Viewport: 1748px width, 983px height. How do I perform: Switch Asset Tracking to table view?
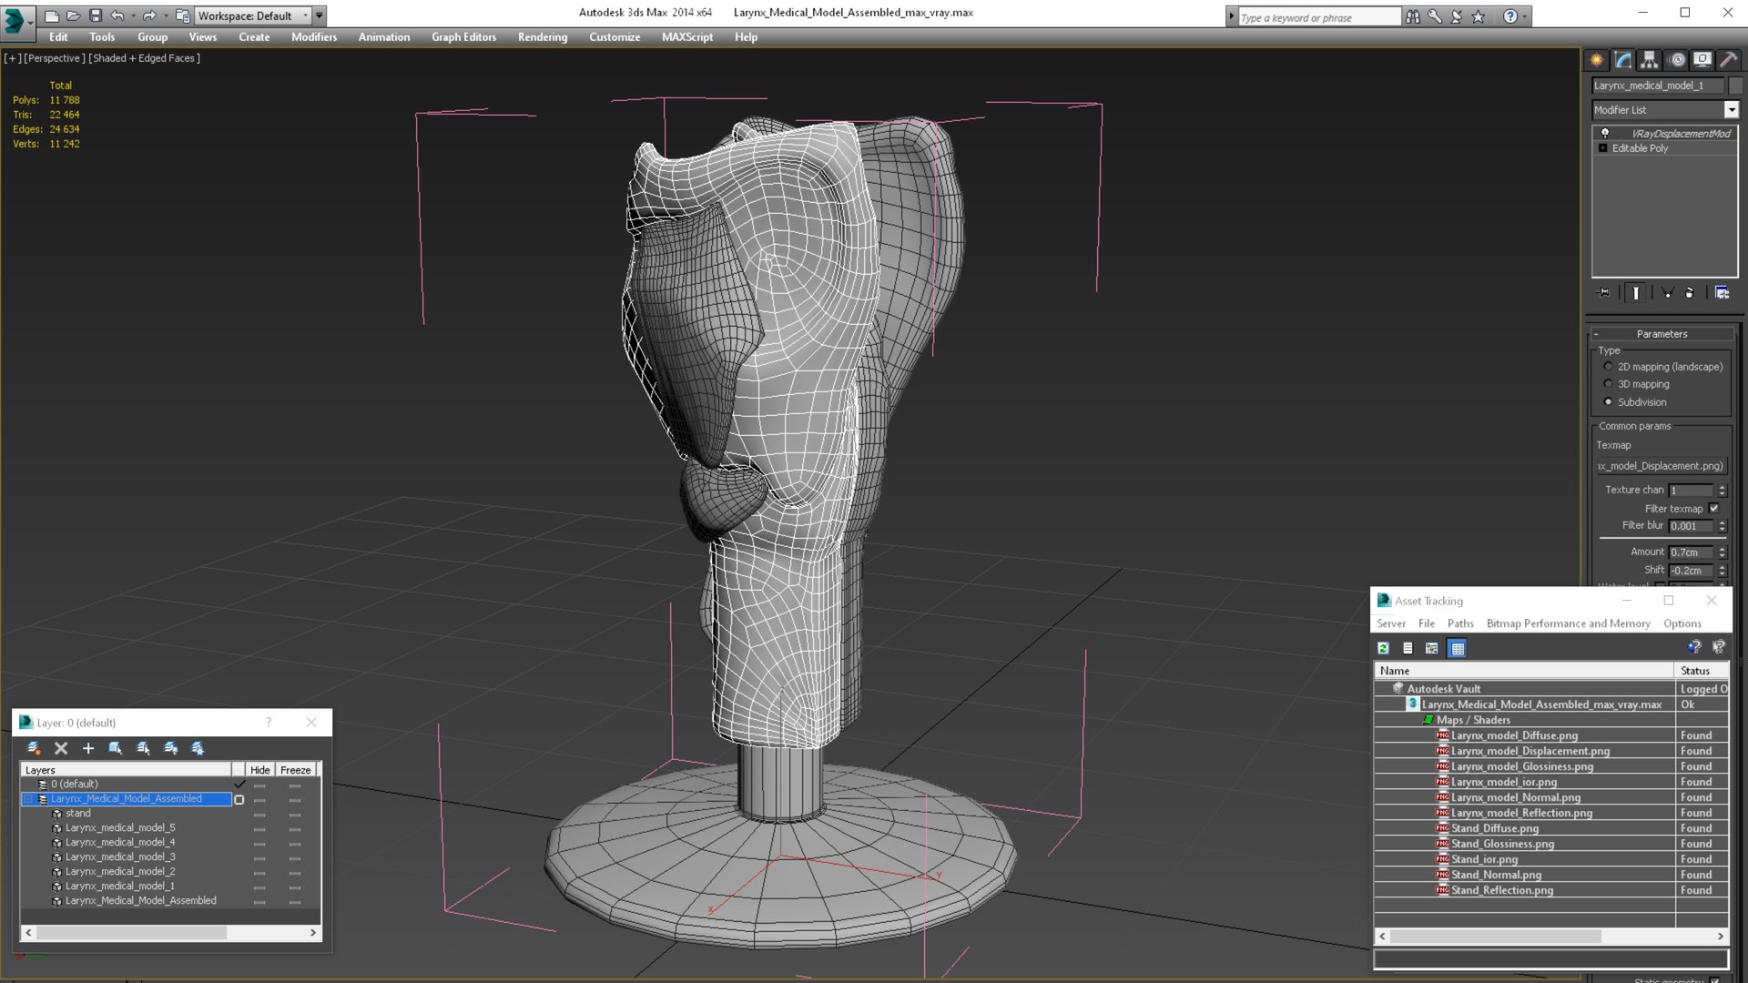pyautogui.click(x=1458, y=648)
